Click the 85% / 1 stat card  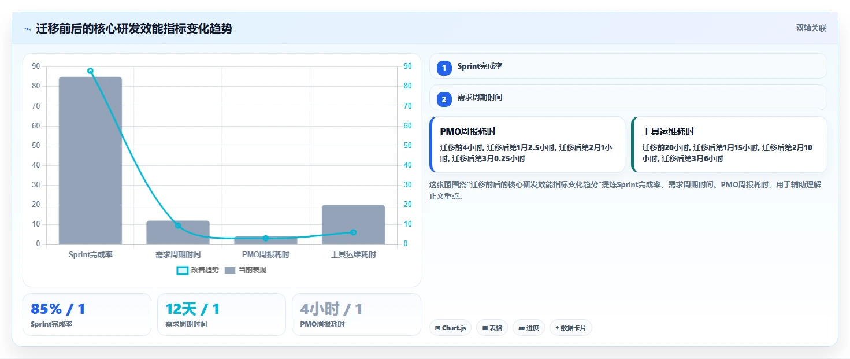coord(87,314)
